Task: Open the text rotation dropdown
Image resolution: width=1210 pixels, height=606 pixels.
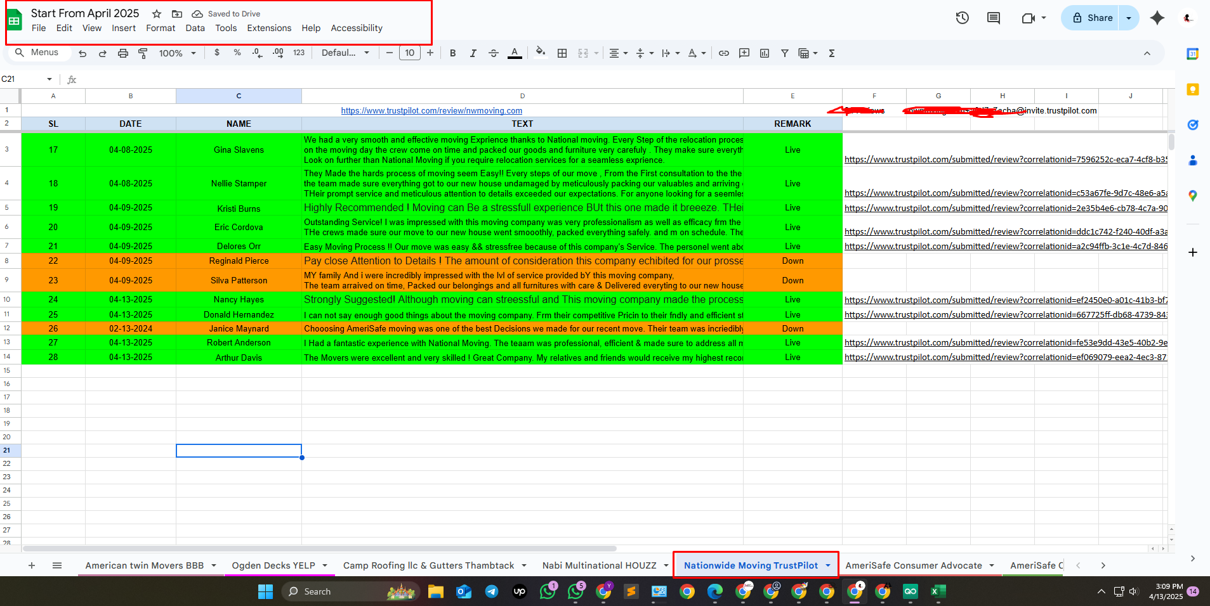Action: [697, 53]
